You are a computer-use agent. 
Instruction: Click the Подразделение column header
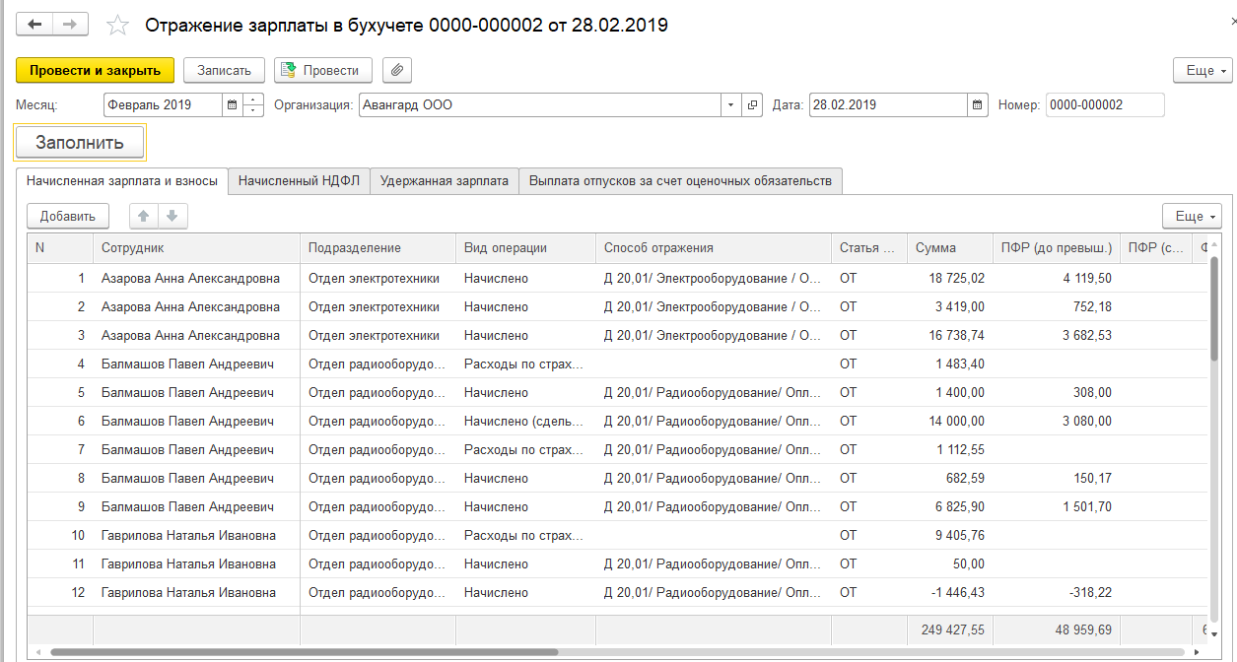tap(378, 248)
